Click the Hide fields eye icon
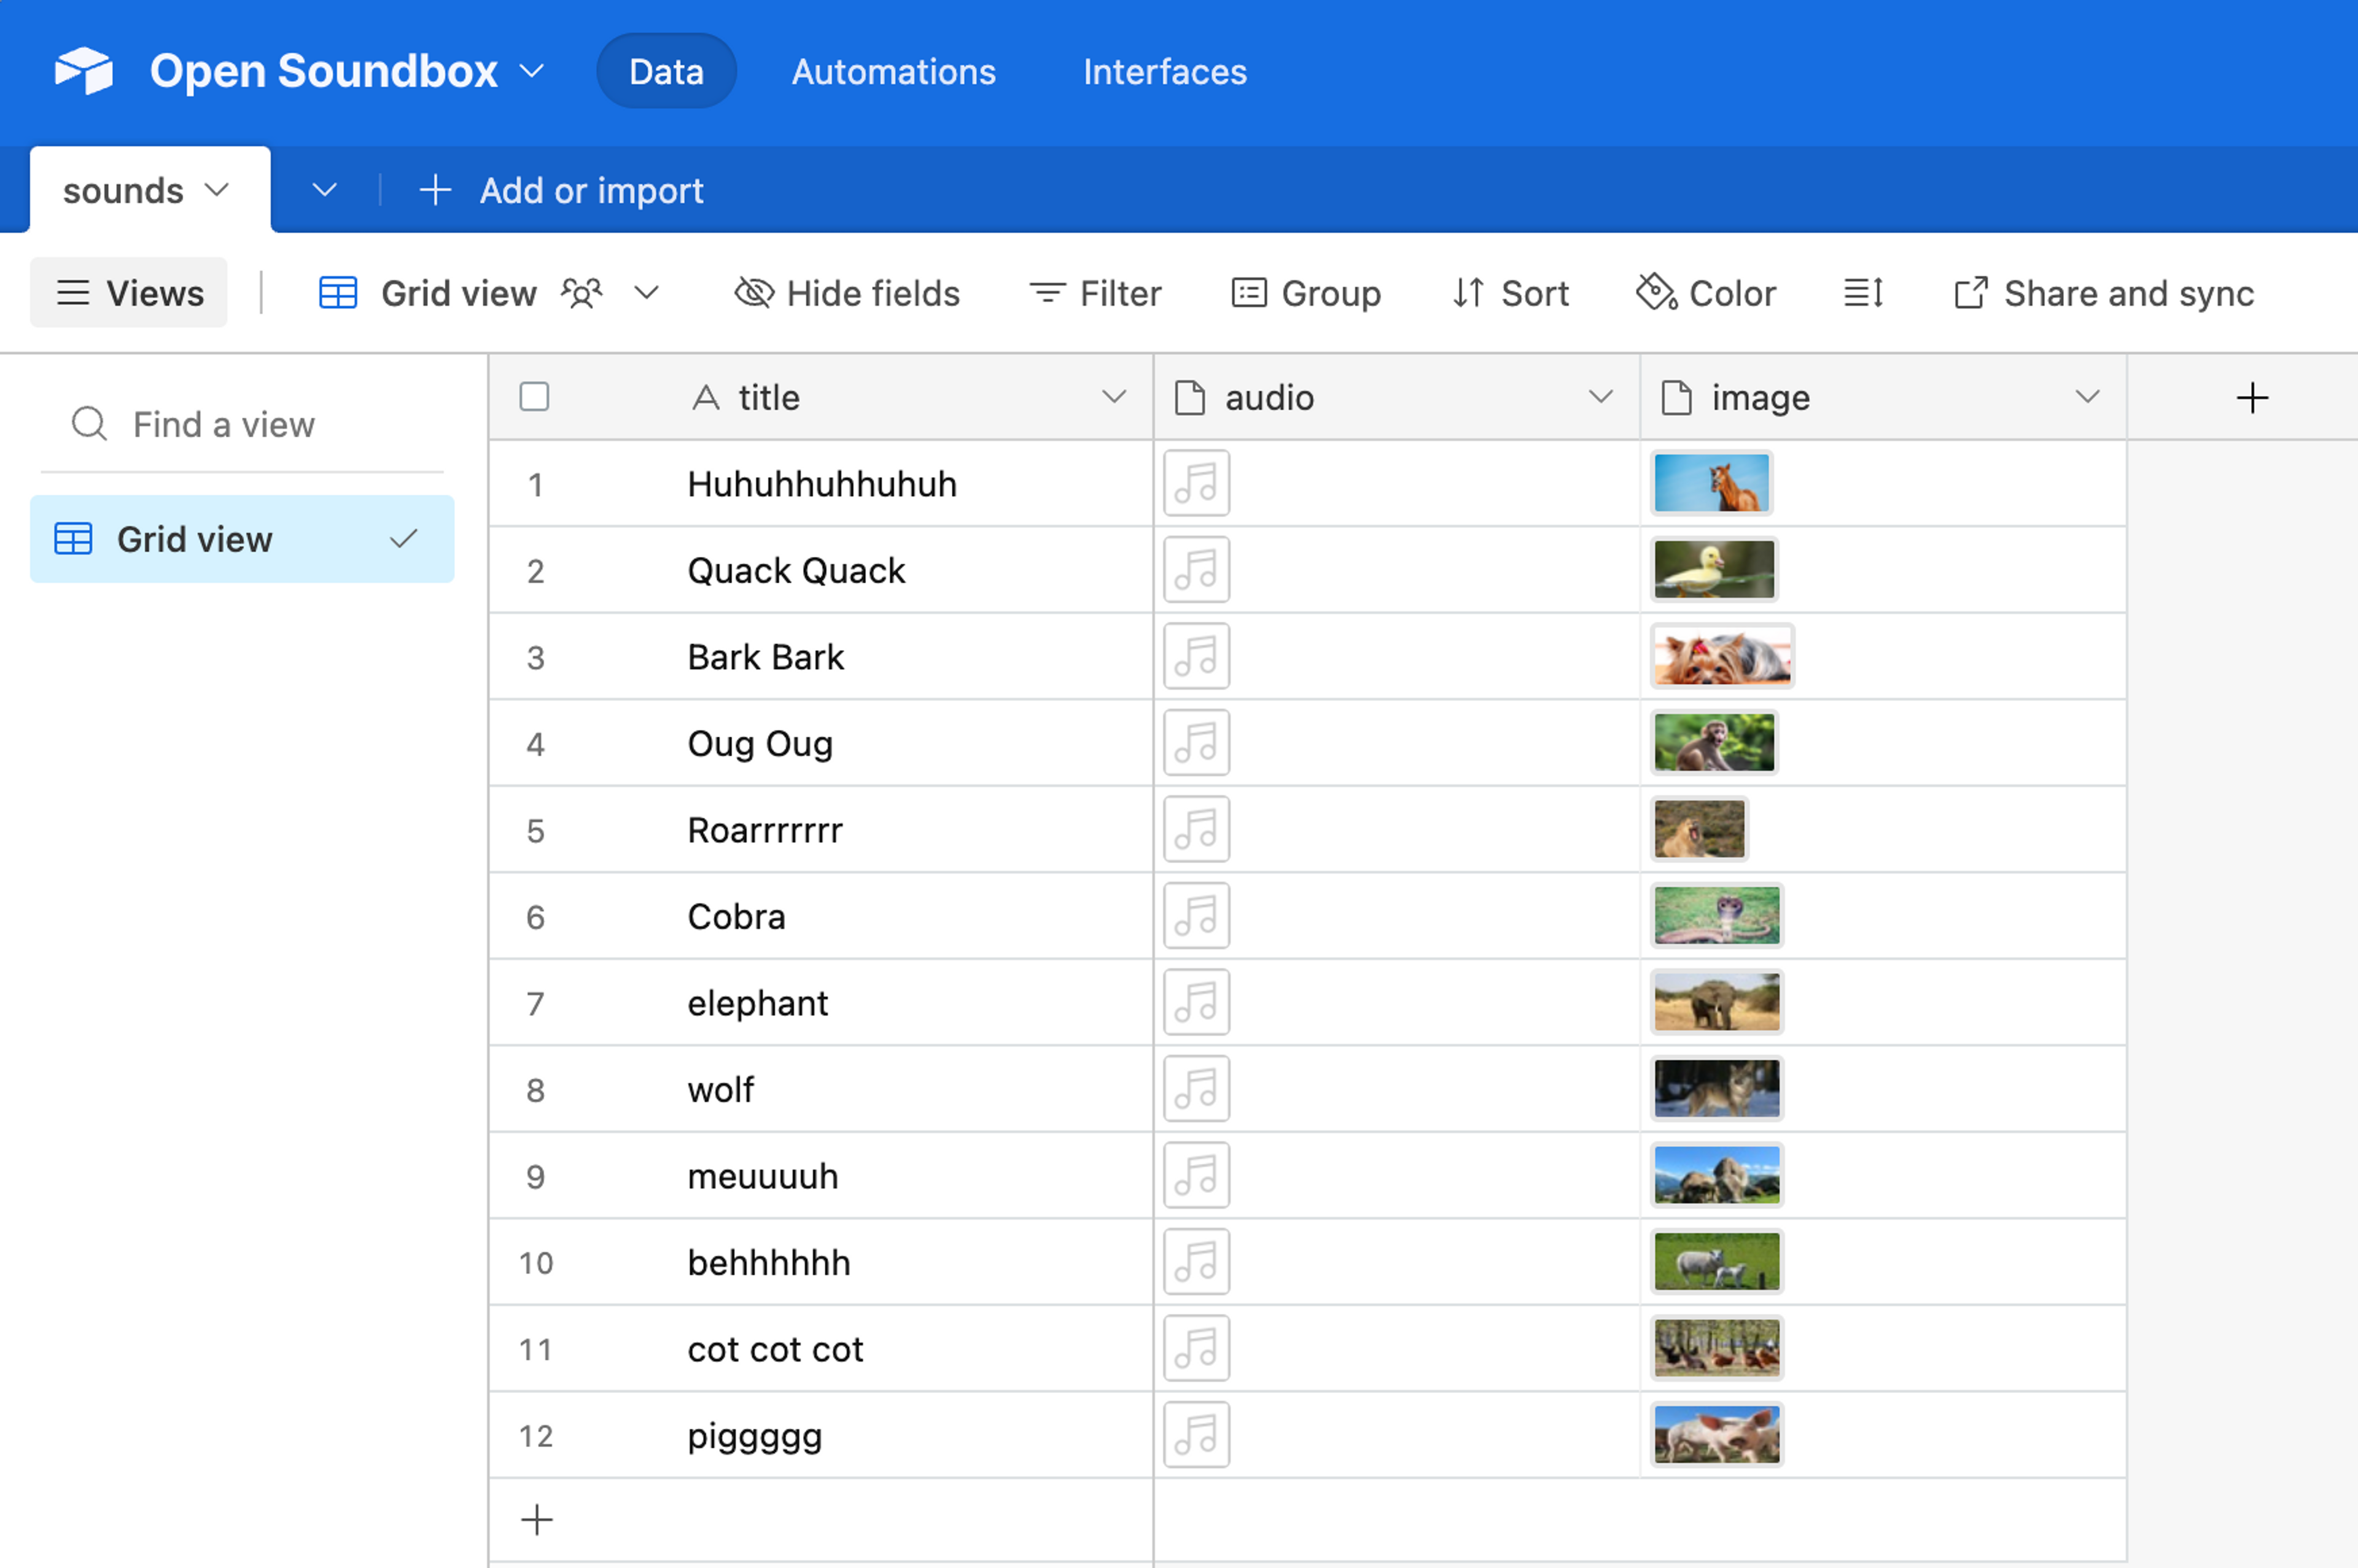This screenshot has width=2358, height=1568. (753, 293)
